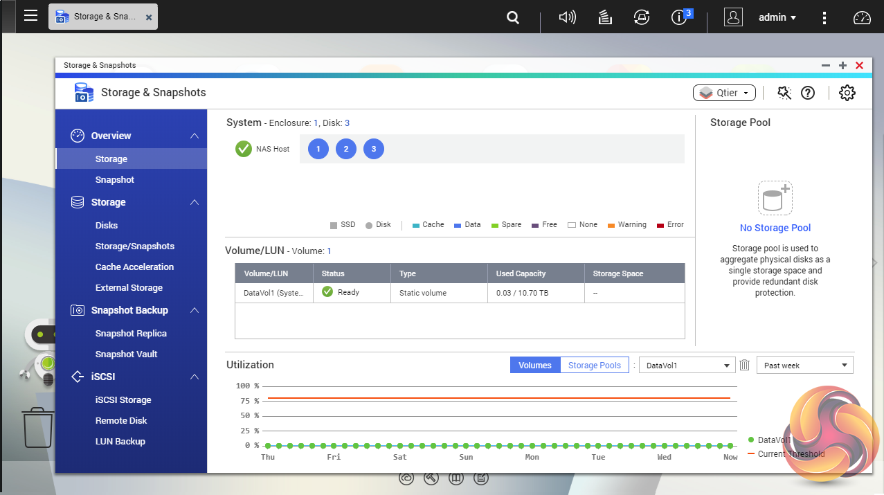Screen dimensions: 884x495
Task: Collapse the Snapshot Backup section
Action: pos(195,310)
